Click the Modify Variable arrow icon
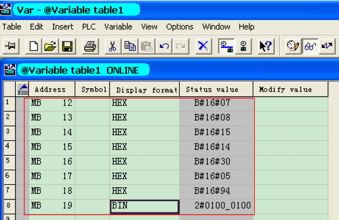 (x=327, y=46)
